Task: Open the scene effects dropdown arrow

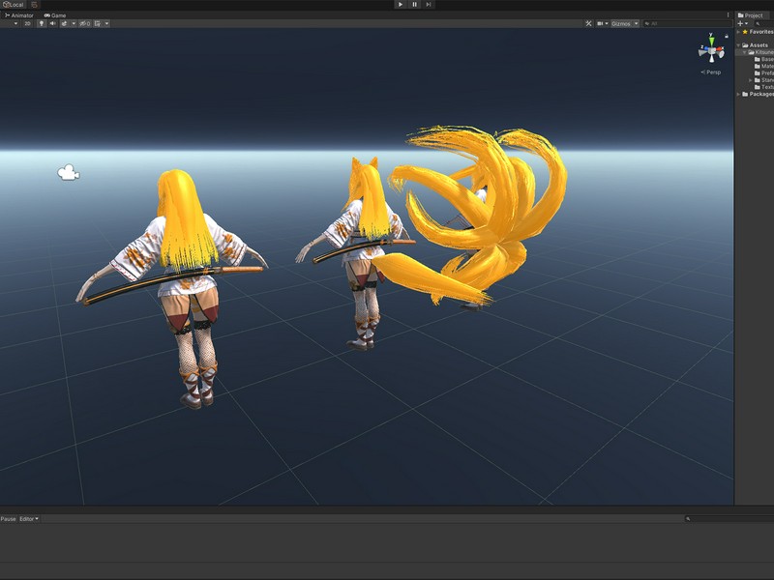Action: pyautogui.click(x=74, y=23)
